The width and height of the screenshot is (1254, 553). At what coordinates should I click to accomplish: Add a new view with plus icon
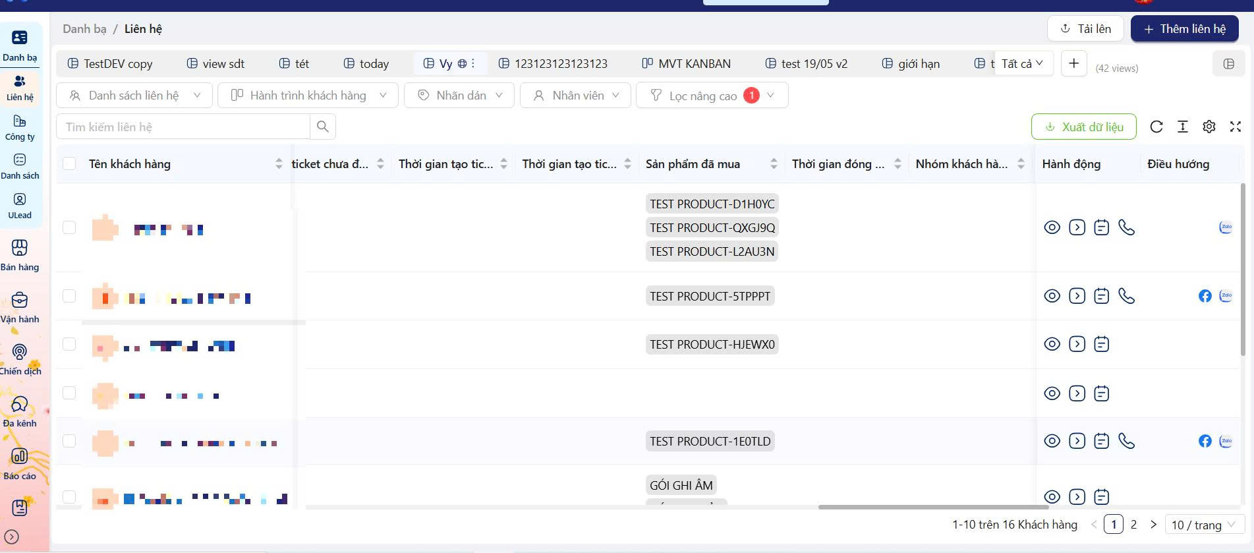[1074, 63]
